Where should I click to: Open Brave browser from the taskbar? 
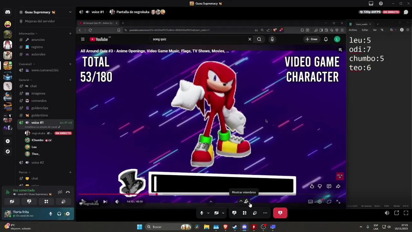coord(225,227)
